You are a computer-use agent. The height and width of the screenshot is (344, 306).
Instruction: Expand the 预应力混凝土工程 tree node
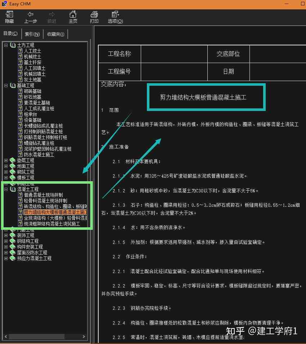point(6,258)
